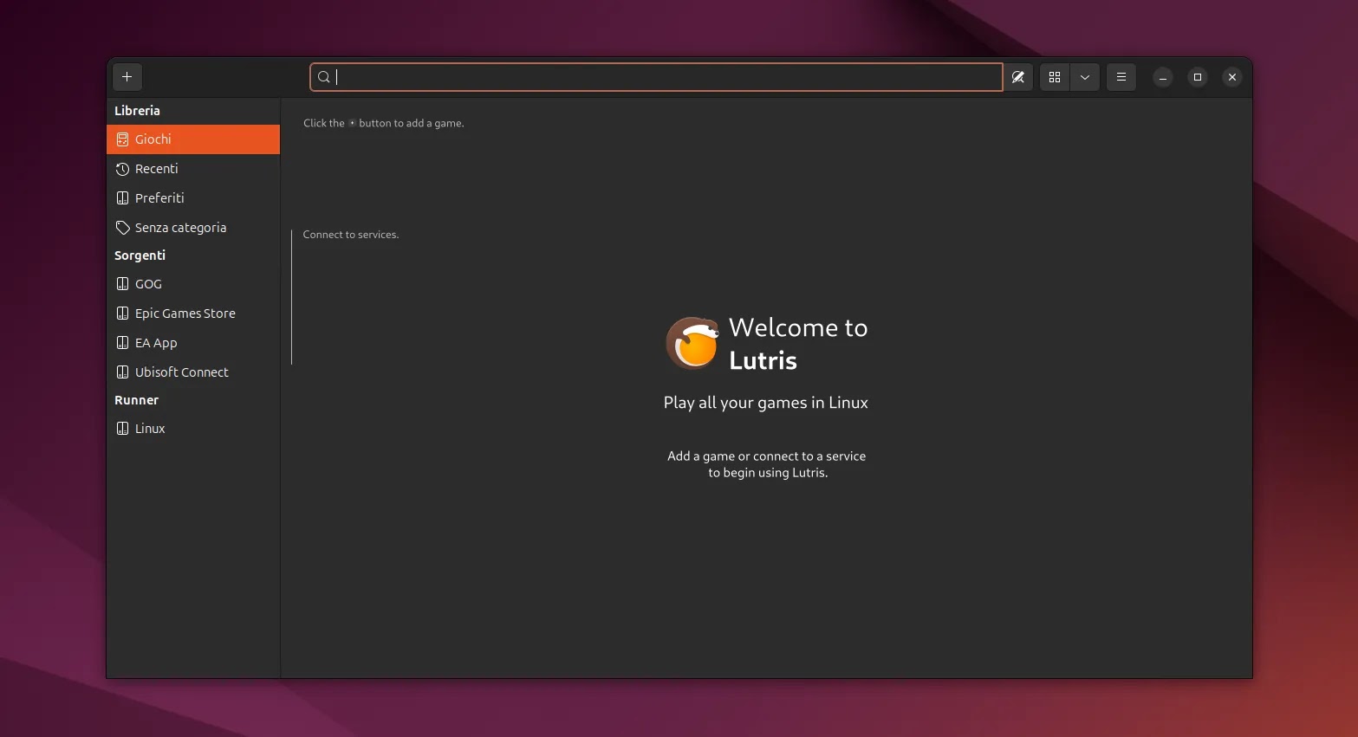Screen dimensions: 1358x737
Task: Click the 'Connect to services.' text
Action: [351, 235]
